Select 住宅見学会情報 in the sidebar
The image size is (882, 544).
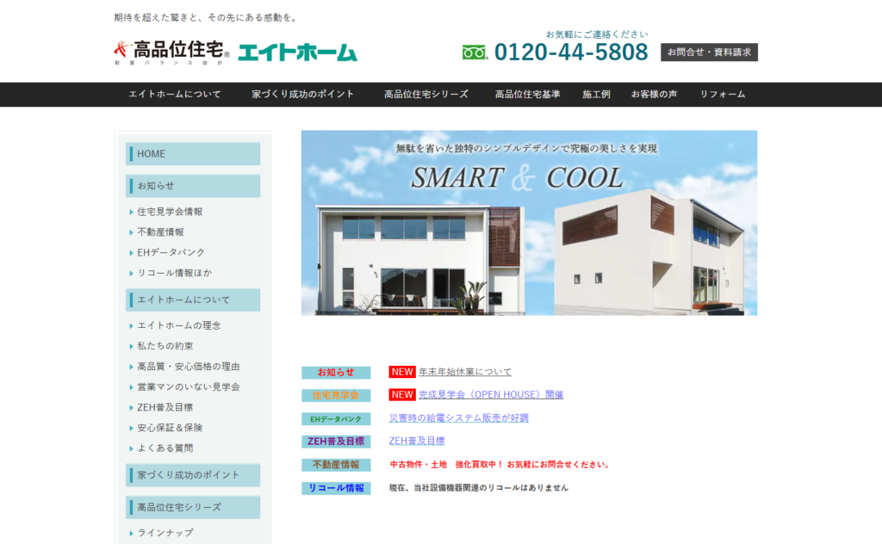[x=170, y=212]
